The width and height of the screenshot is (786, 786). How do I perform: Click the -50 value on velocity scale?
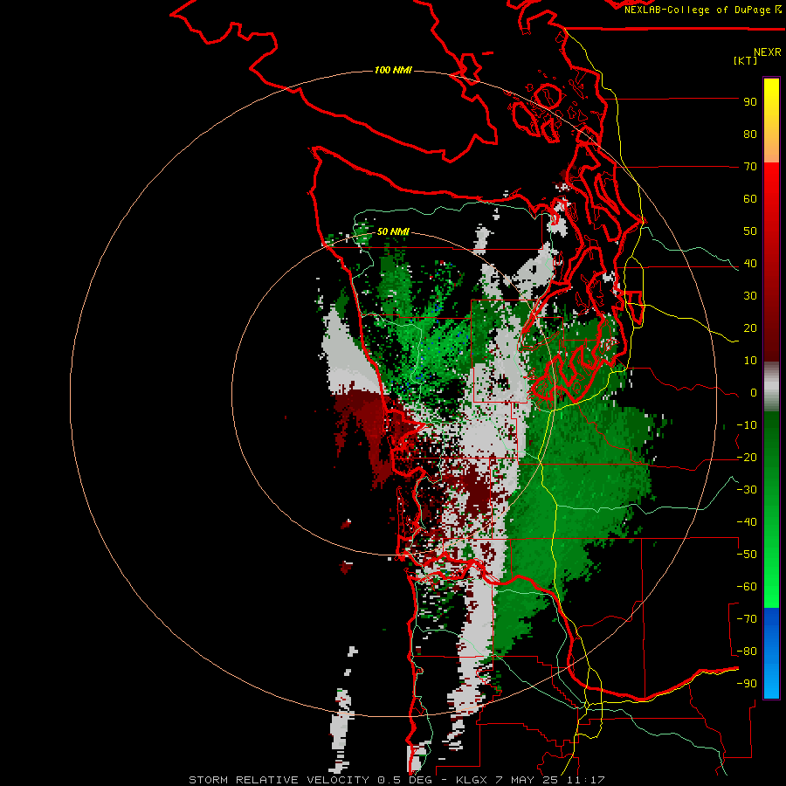click(x=747, y=555)
